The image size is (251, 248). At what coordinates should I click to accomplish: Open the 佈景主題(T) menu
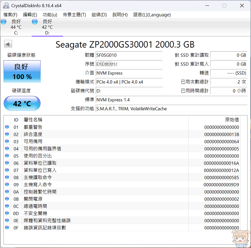pos(74,15)
